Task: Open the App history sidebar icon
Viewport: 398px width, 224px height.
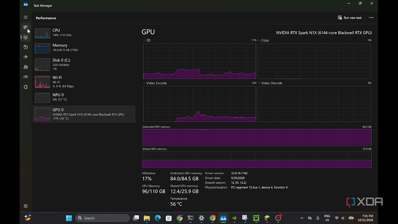Action: pyautogui.click(x=26, y=47)
